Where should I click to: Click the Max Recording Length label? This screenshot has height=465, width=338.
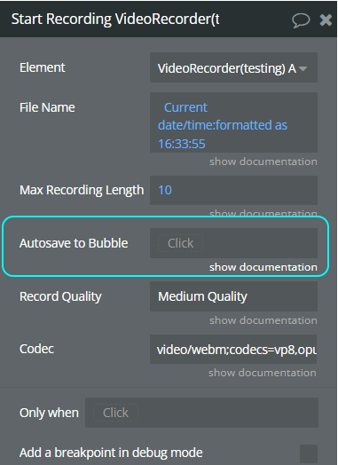(x=82, y=190)
